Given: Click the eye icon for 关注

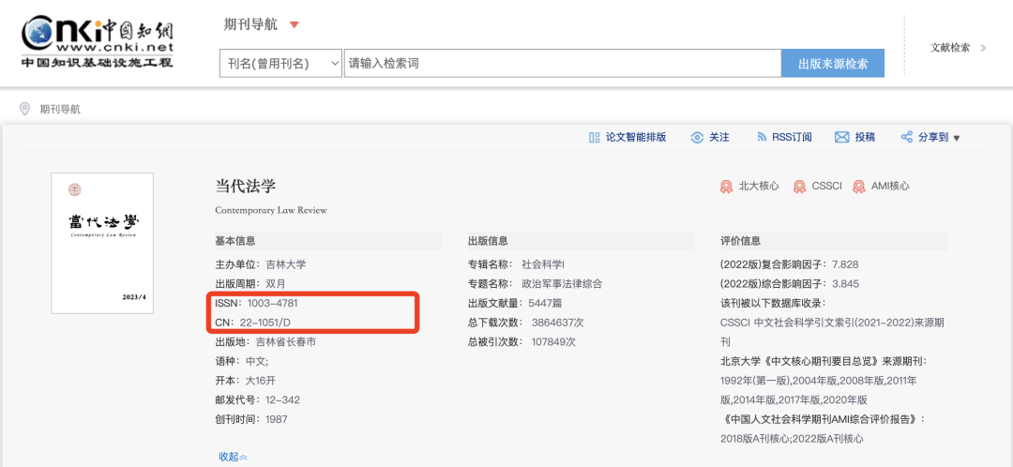Looking at the screenshot, I should [x=696, y=137].
